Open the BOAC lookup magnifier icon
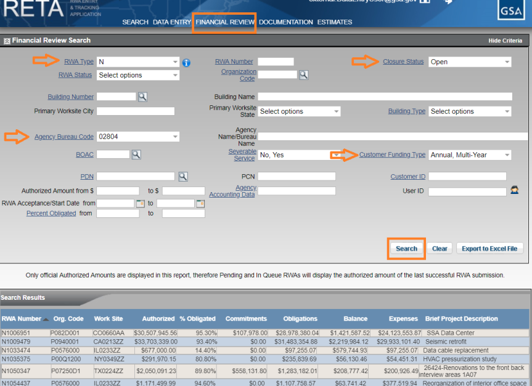This screenshot has width=532, height=386. coord(135,155)
